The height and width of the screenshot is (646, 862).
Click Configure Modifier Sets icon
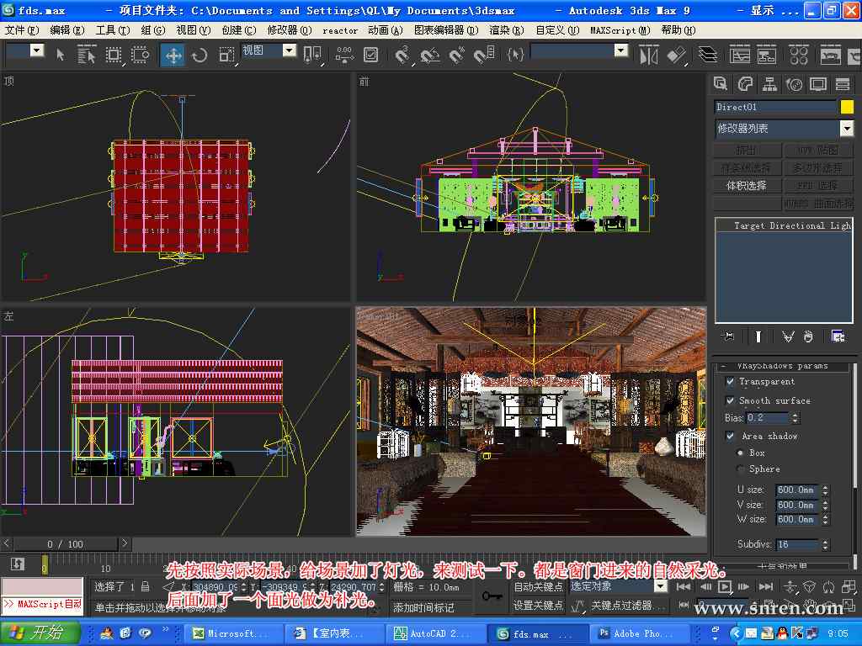coord(838,336)
